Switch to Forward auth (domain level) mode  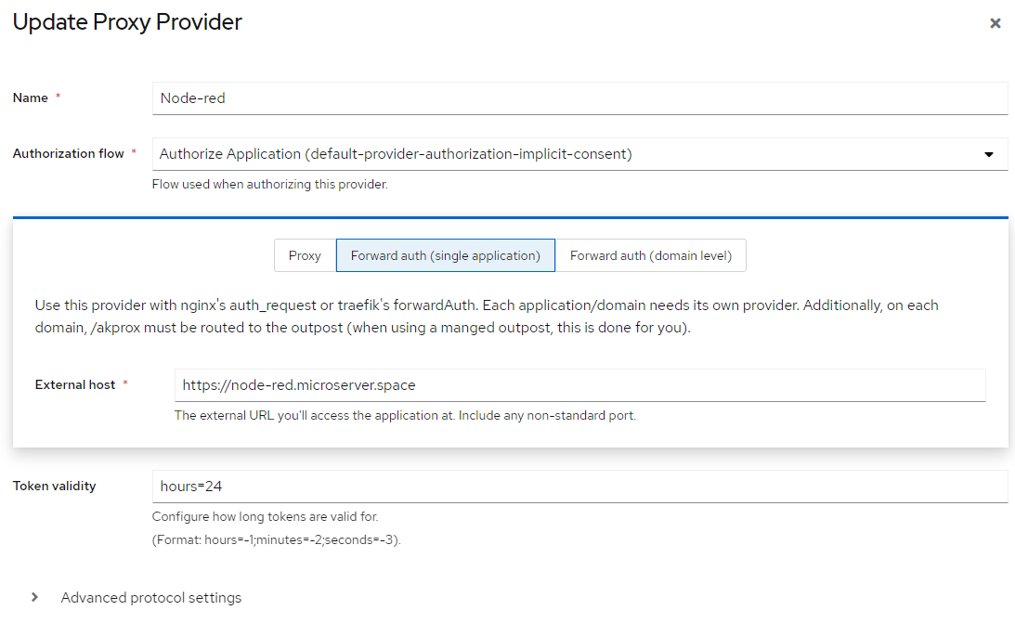point(651,255)
